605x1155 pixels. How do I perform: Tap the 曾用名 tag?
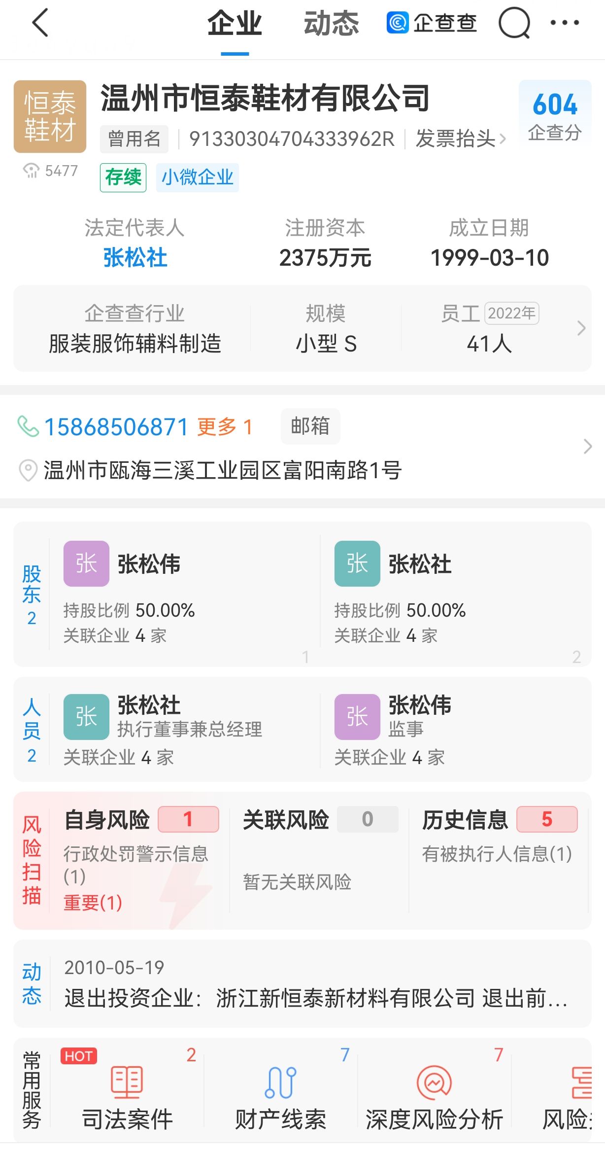[x=134, y=139]
